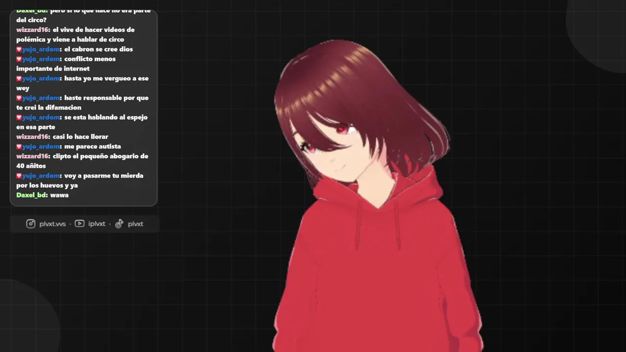
Task: Click username yujo_ardom beside 'el cabron se cree dios'
Action: tap(42, 49)
